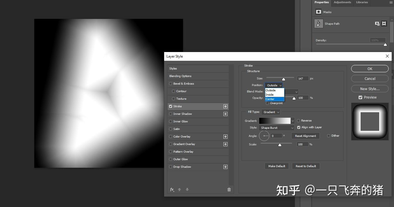Switch to the Adjustments tab

[x=342, y=2]
